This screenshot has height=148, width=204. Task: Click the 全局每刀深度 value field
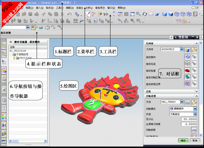(189, 124)
